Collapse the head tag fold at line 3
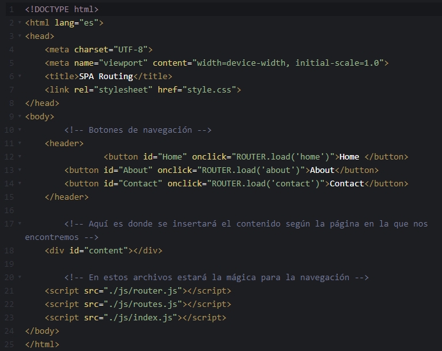 [x=20, y=36]
